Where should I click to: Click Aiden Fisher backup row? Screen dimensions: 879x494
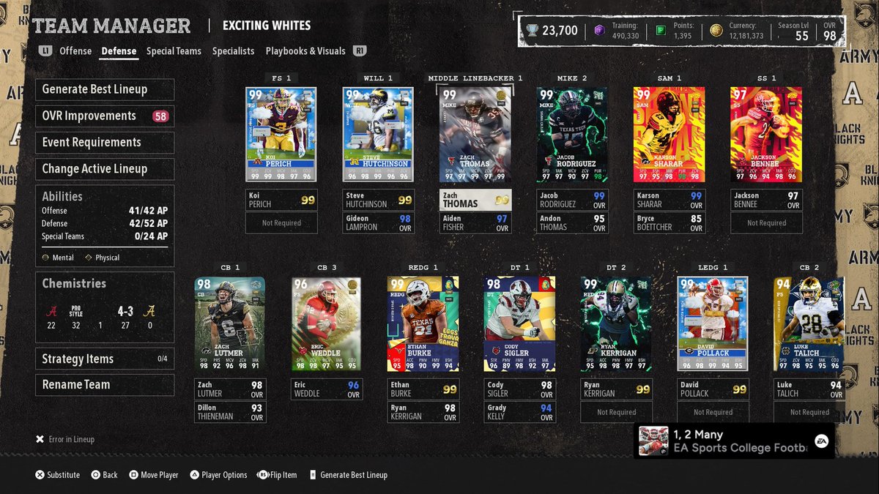coord(475,222)
